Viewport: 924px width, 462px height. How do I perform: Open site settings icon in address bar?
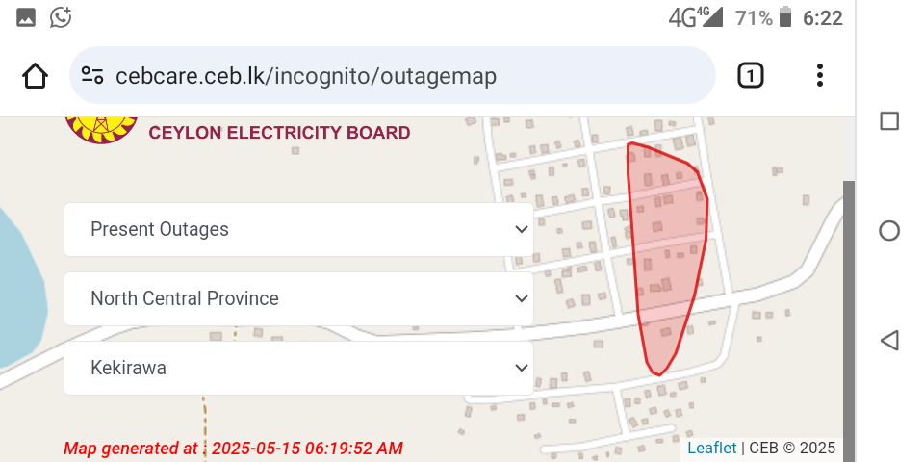tap(92, 75)
